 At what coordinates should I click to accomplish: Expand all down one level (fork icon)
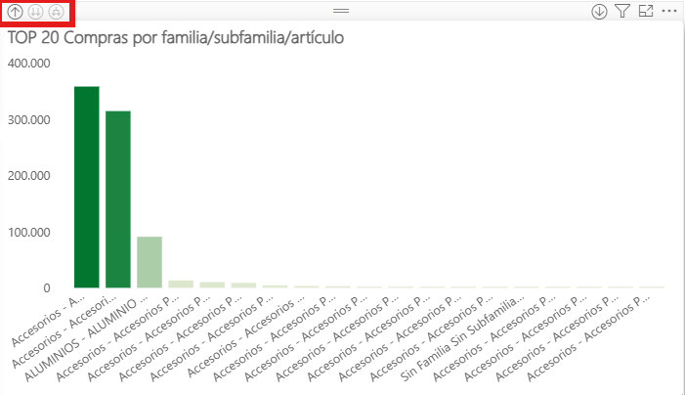(x=57, y=12)
